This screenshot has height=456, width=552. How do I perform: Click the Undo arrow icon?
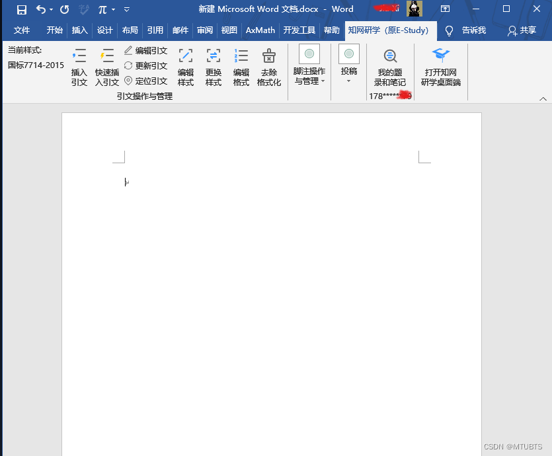pyautogui.click(x=41, y=9)
